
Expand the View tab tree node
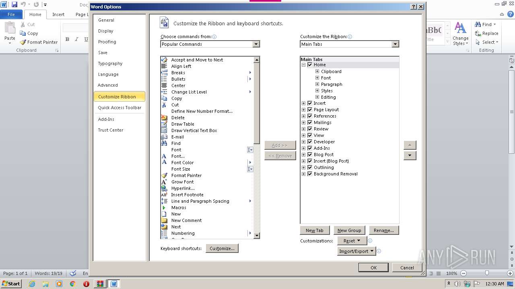coord(303,135)
